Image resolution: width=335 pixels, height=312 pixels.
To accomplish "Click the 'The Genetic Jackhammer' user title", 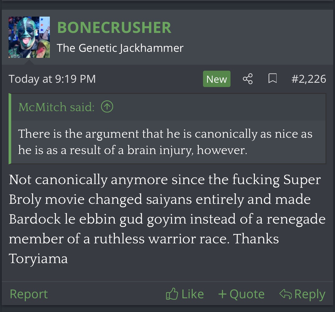I will 120,48.
